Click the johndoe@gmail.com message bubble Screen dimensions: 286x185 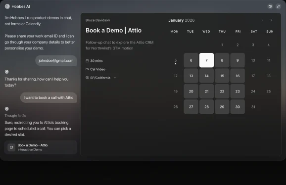56,61
